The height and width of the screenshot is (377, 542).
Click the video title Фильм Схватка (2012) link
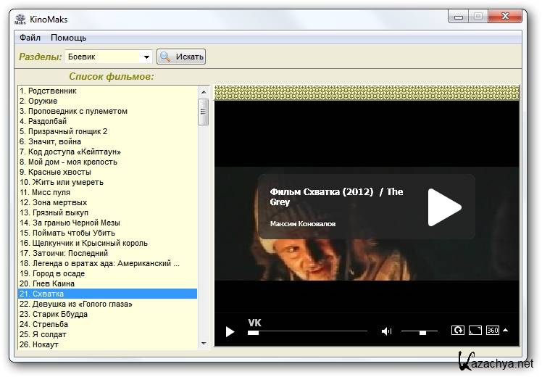[x=321, y=192]
